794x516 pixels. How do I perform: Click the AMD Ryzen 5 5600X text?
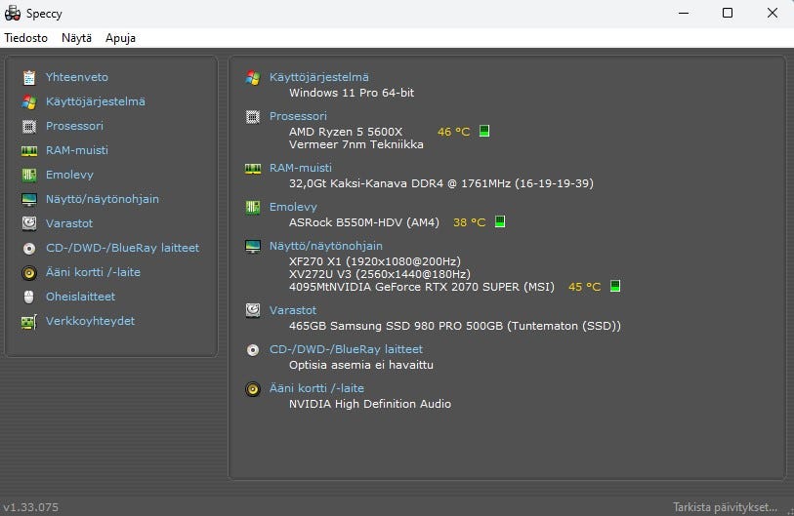point(346,132)
